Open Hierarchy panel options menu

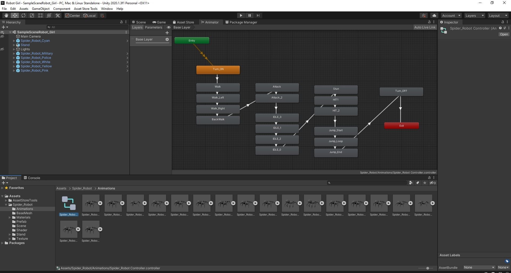pyautogui.click(x=126, y=22)
